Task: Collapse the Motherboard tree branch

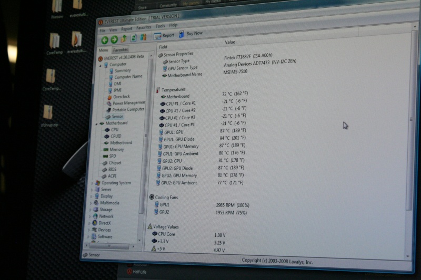Action: pos(96,124)
